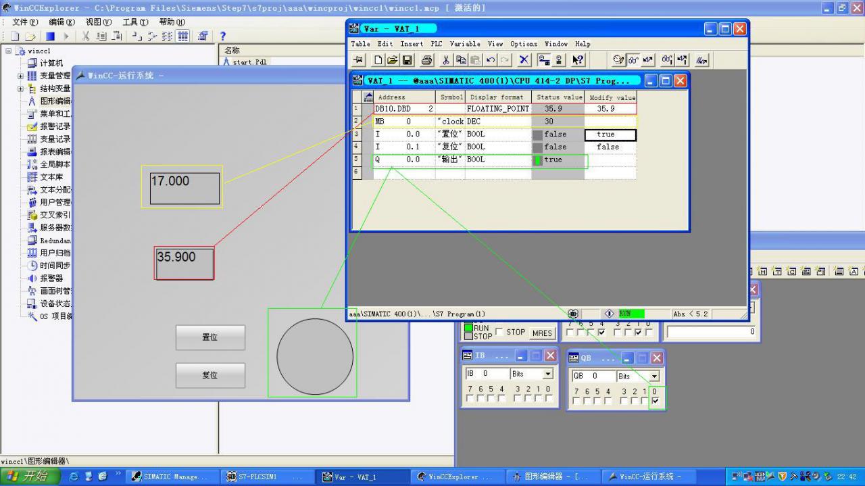
Task: Check bit 0 checkbox in the QB window
Action: (x=655, y=401)
